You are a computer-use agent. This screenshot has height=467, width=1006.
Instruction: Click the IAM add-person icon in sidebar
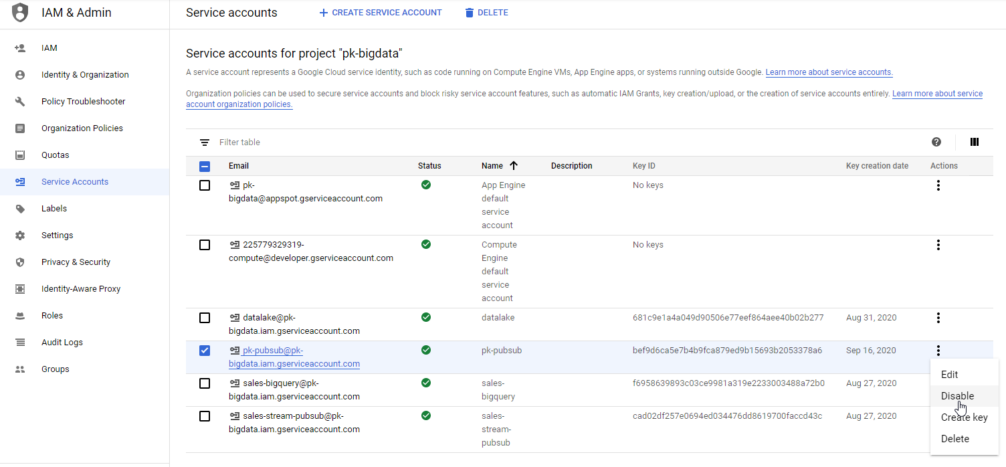20,48
